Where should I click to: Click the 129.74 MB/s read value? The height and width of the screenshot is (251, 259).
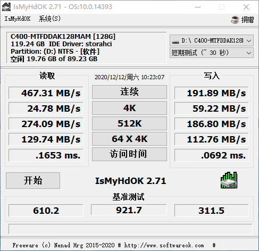pos(46,139)
